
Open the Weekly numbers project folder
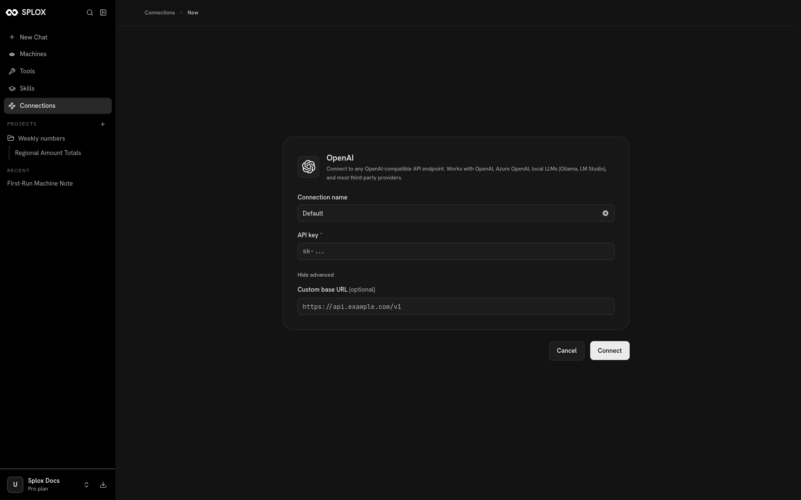58,138
